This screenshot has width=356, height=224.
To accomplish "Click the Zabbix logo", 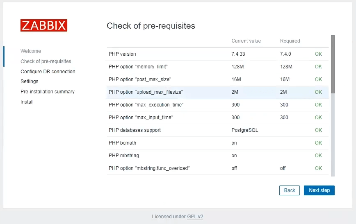I will pyautogui.click(x=44, y=25).
